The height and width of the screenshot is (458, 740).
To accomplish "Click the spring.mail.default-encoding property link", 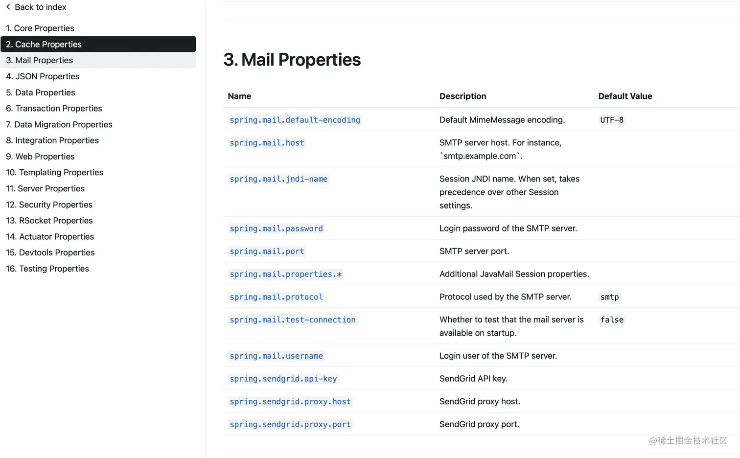I will click(295, 120).
